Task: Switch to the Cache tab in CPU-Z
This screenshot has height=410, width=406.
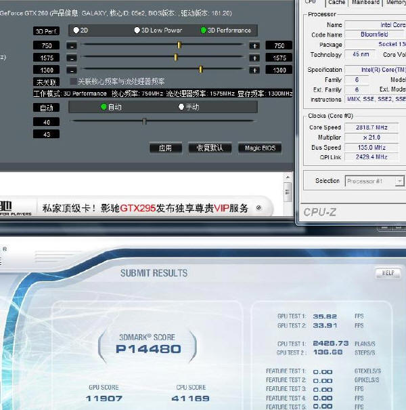Action: [x=336, y=3]
